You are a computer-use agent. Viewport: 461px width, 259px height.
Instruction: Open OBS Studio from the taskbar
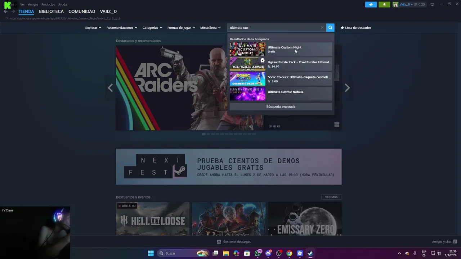pos(279,253)
